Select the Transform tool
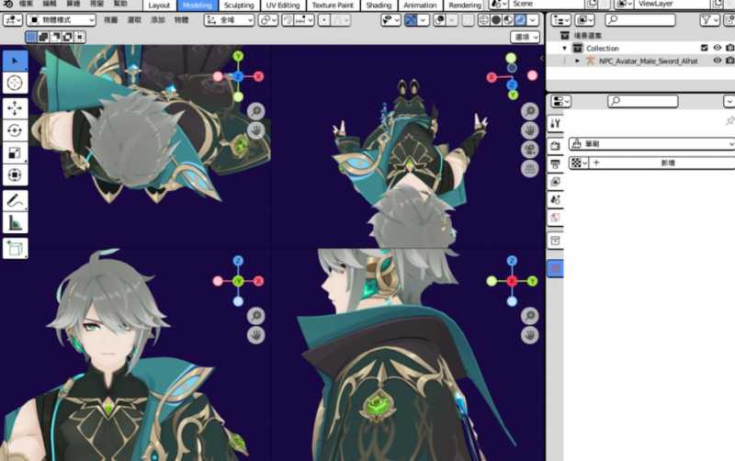Image resolution: width=735 pixels, height=461 pixels. pos(15,174)
